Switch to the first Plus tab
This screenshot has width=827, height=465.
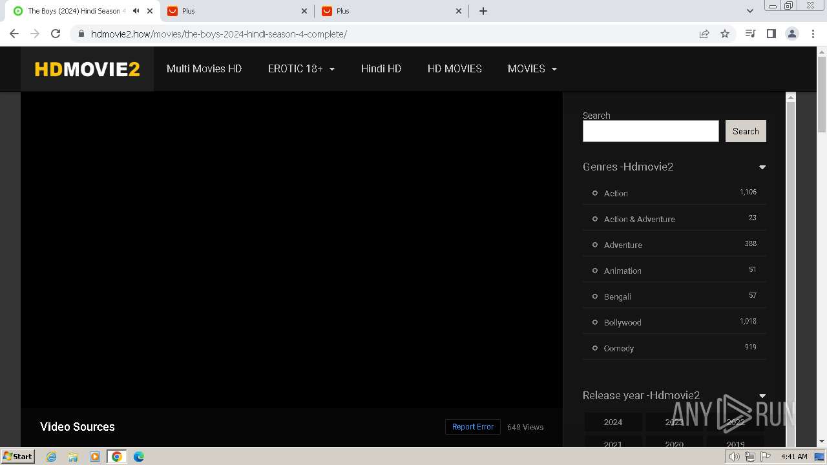[237, 11]
